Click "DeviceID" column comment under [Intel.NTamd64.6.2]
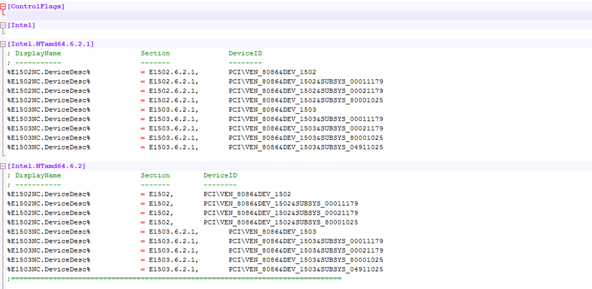This screenshot has height=289, width=592. [x=220, y=175]
